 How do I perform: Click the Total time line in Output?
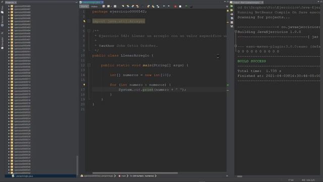[x=259, y=71]
